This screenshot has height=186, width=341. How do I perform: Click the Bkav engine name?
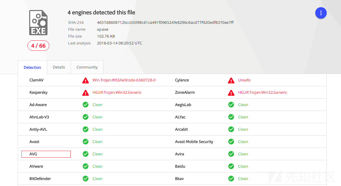179,179
